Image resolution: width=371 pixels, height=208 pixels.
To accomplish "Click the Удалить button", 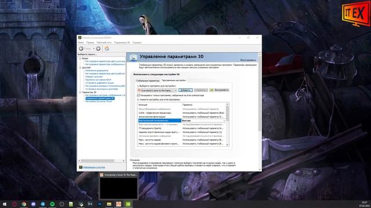I will (x=201, y=90).
